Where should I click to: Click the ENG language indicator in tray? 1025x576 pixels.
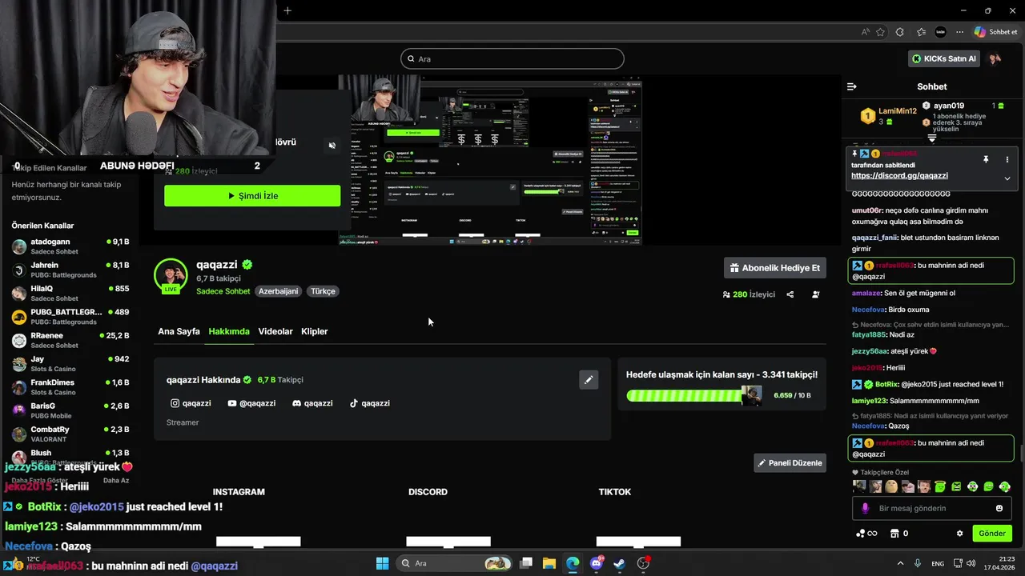point(938,563)
